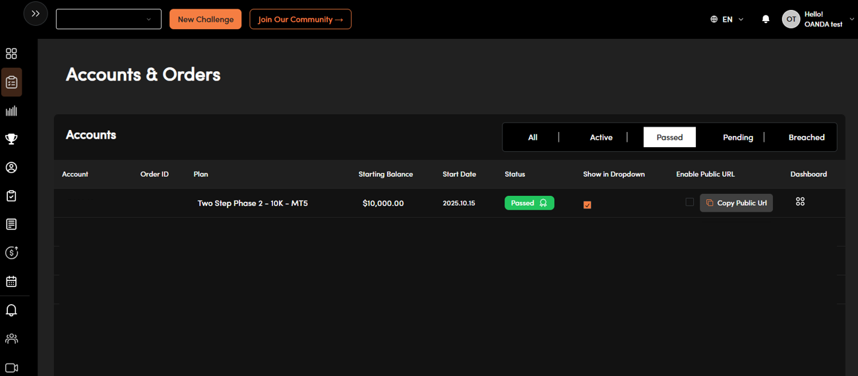Select the Active accounts tab
Screen dimensions: 858x376
click(x=601, y=137)
